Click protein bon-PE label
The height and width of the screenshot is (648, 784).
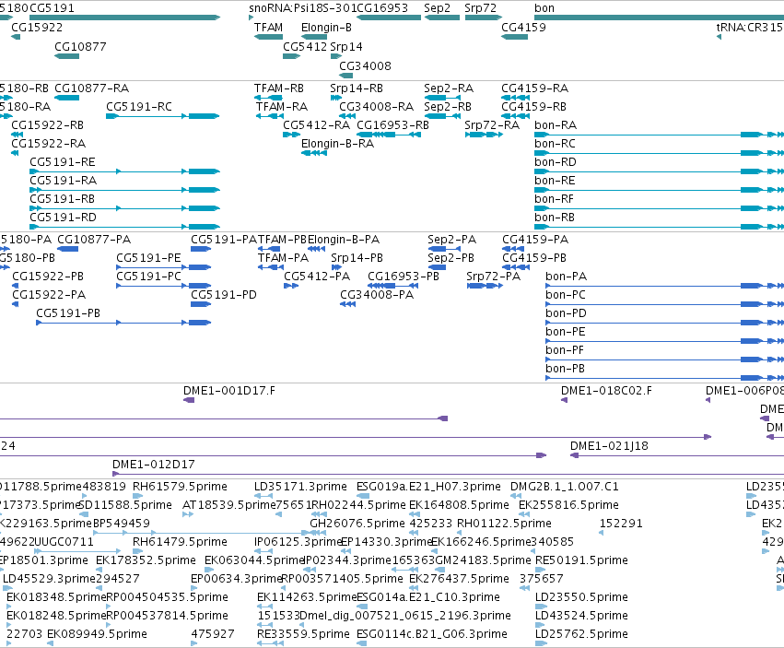565,332
